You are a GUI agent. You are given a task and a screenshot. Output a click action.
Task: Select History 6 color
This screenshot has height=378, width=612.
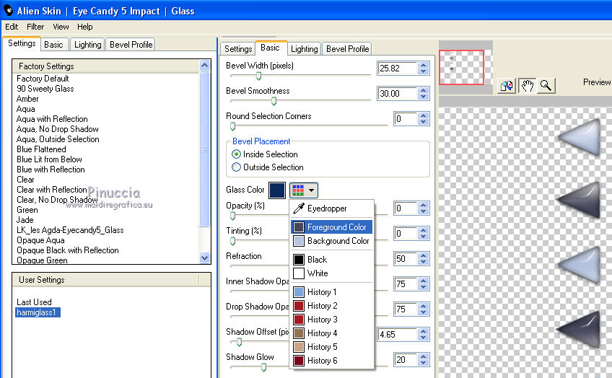click(331, 360)
